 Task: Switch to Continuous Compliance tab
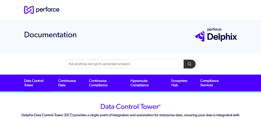tap(98, 83)
